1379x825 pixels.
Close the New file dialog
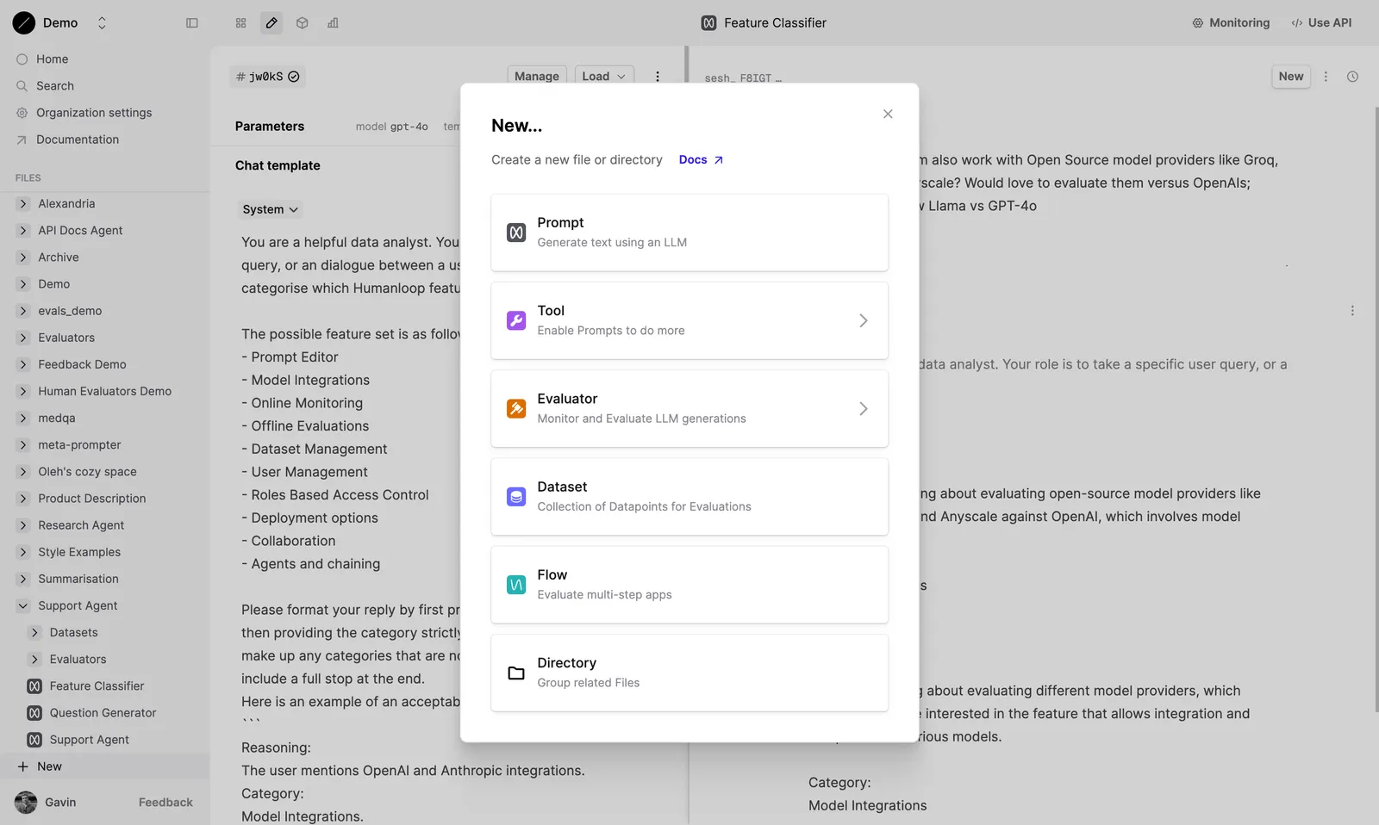(x=888, y=114)
